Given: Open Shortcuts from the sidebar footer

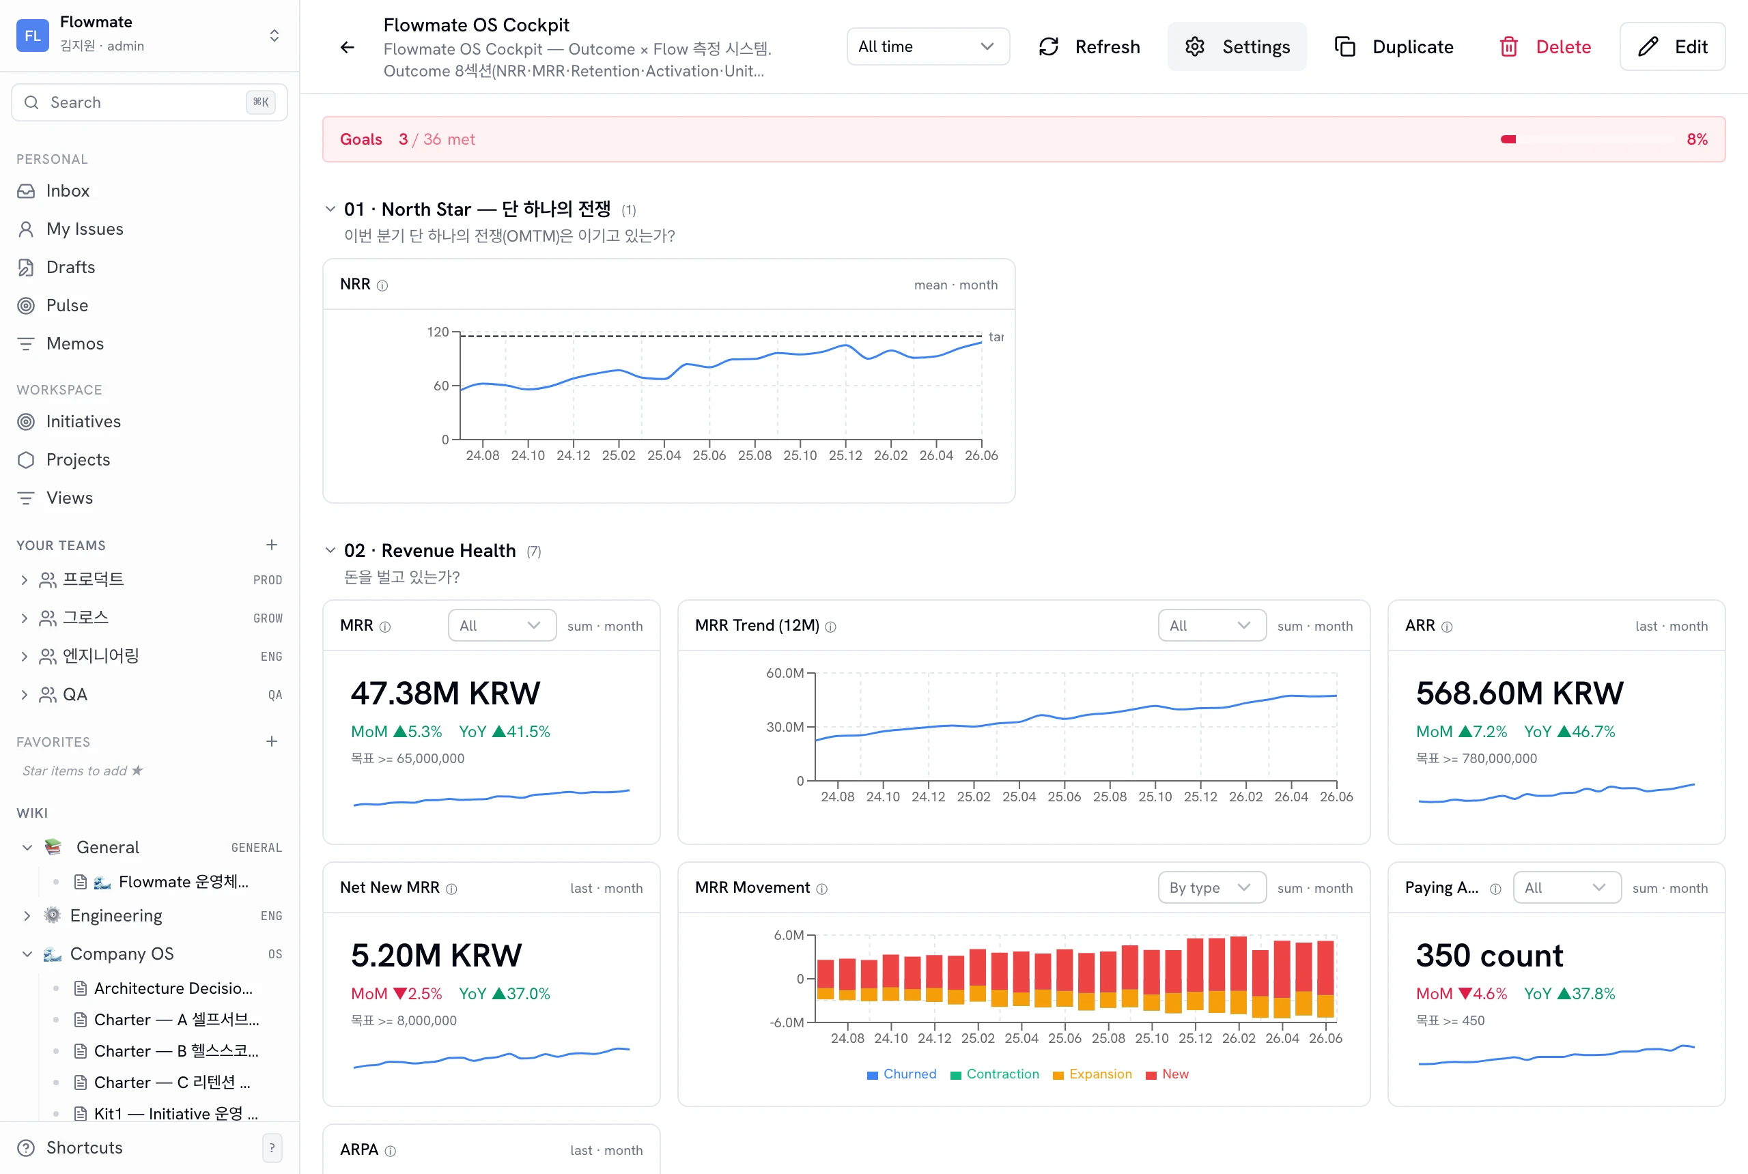Looking at the screenshot, I should click(84, 1148).
